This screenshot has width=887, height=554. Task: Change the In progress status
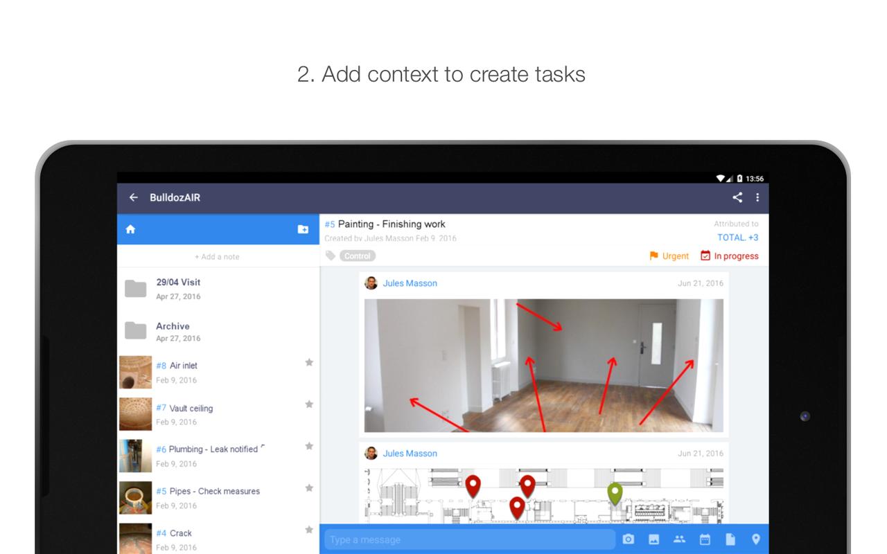coord(729,256)
